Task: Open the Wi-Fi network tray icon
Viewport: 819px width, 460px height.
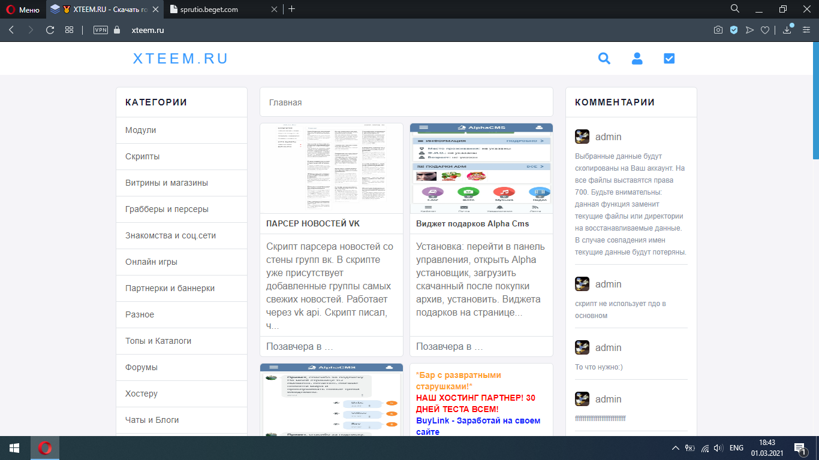Action: 705,448
